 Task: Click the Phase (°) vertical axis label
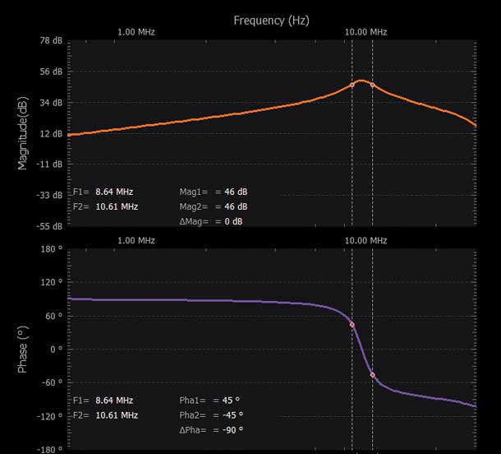(23, 349)
